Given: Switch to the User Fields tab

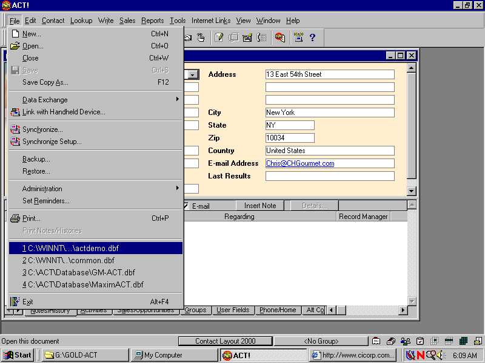Looking at the screenshot, I should (x=233, y=310).
